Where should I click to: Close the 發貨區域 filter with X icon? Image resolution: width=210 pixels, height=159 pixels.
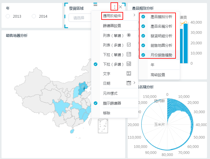pos(120,7)
